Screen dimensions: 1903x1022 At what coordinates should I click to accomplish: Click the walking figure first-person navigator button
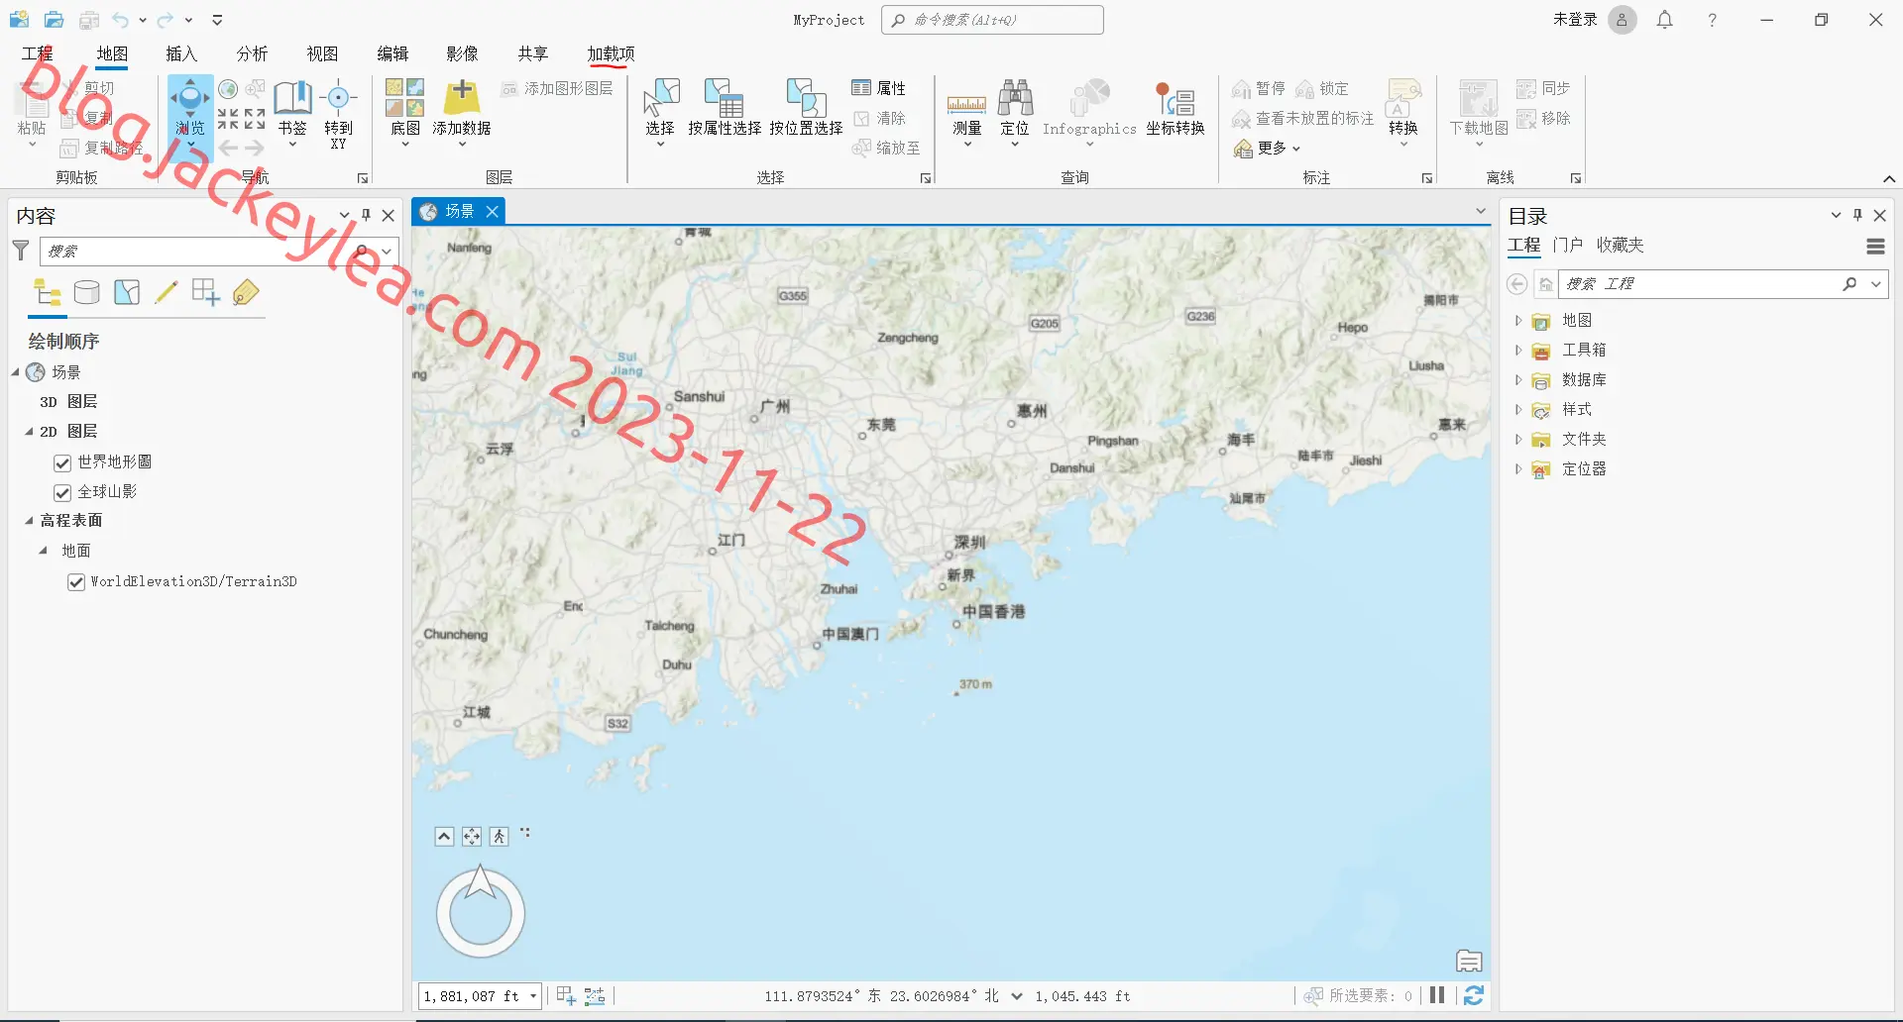tap(500, 837)
